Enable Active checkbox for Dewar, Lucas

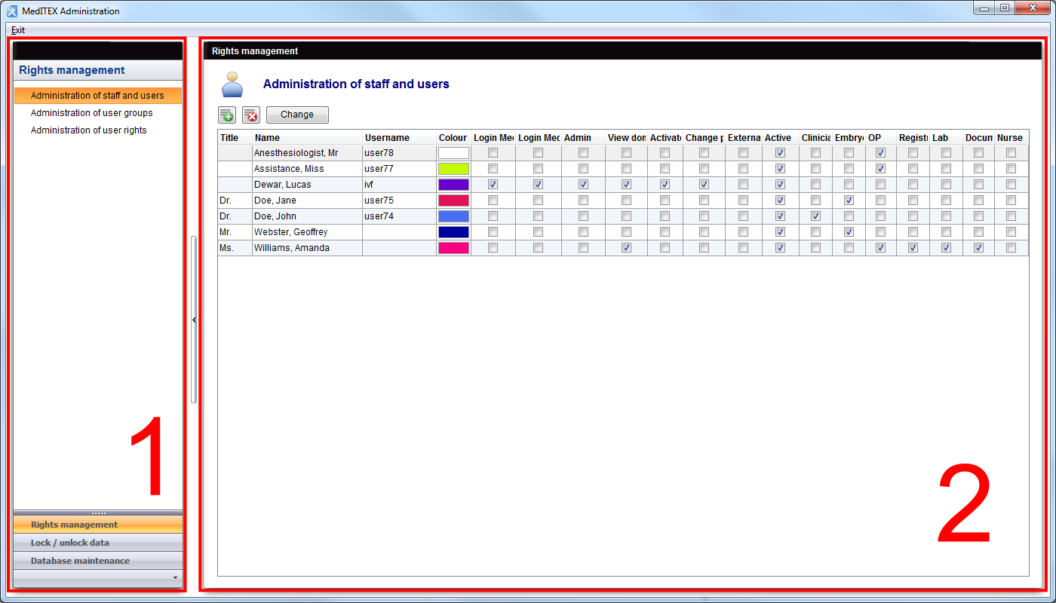click(780, 185)
